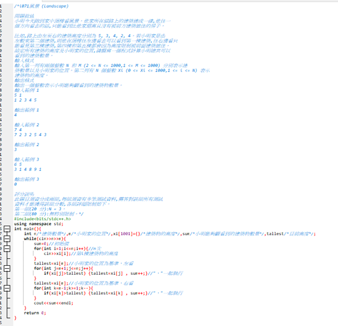
Task: Click the cout<<sum<<endl statement
Action: (53, 303)
